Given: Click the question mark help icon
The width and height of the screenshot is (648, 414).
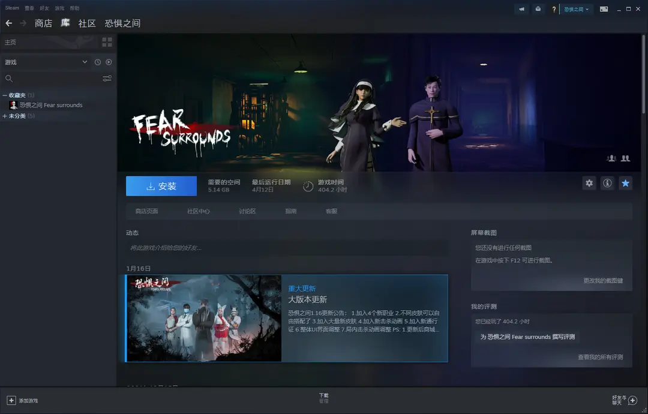Looking at the screenshot, I should coord(554,9).
